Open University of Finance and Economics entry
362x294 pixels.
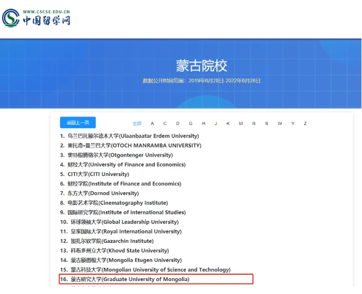pos(123,165)
